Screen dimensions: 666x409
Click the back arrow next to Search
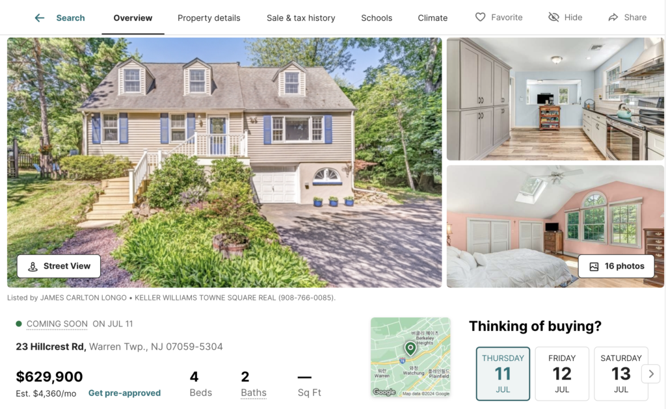(x=40, y=18)
